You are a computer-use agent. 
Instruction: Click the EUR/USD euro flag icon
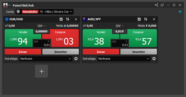(7, 19)
